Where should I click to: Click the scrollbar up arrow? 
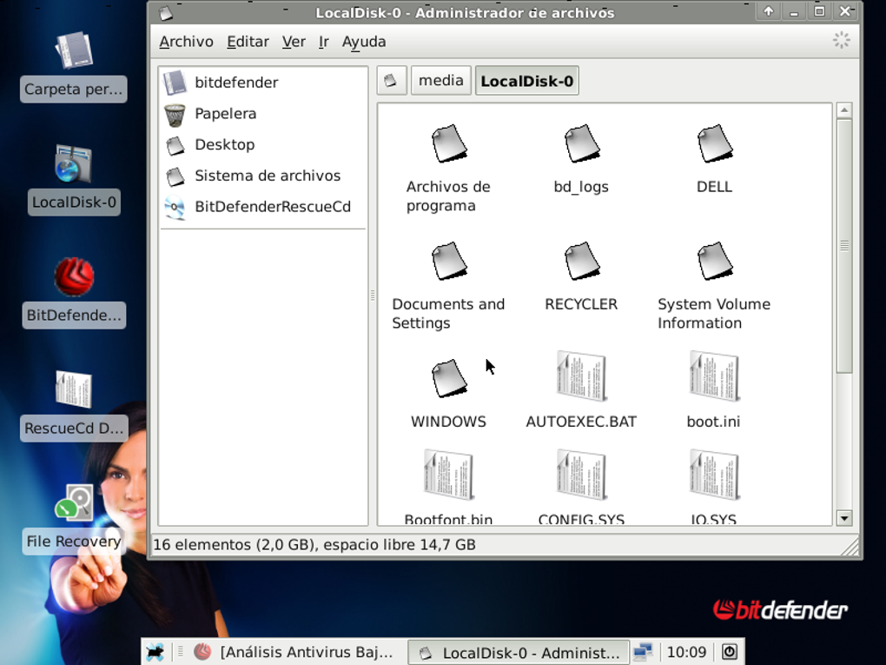844,110
